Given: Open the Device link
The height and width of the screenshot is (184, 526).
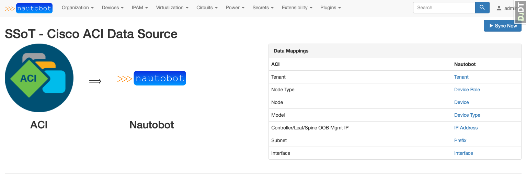Looking at the screenshot, I should (x=461, y=102).
